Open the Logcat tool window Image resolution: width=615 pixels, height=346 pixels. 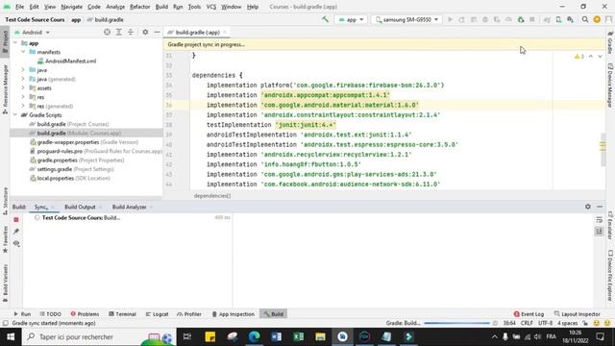coord(157,314)
